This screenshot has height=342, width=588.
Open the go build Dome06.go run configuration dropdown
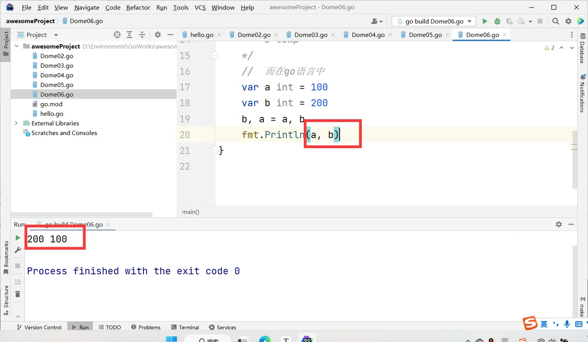click(434, 21)
